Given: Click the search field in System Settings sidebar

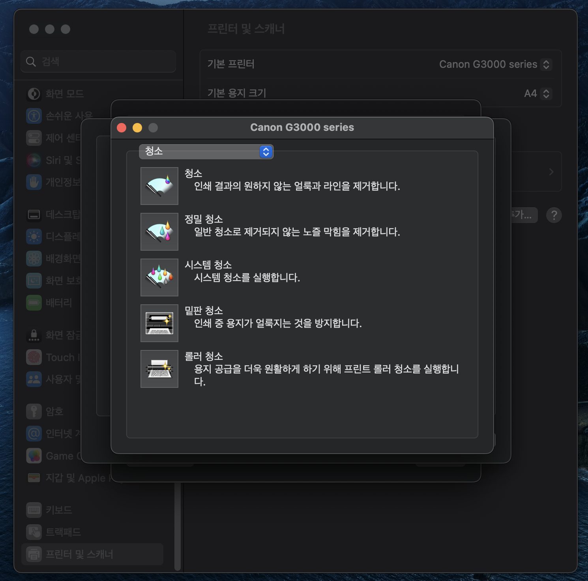Looking at the screenshot, I should 98,61.
